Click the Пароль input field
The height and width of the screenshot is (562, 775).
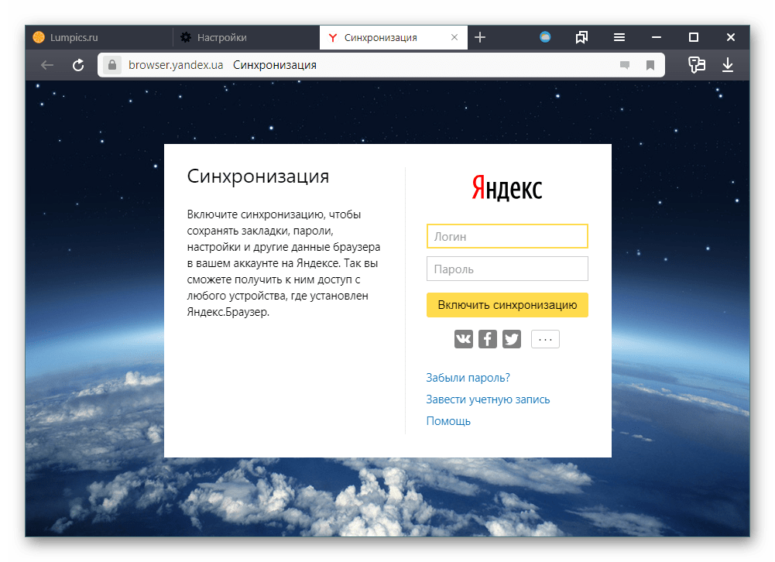click(507, 269)
